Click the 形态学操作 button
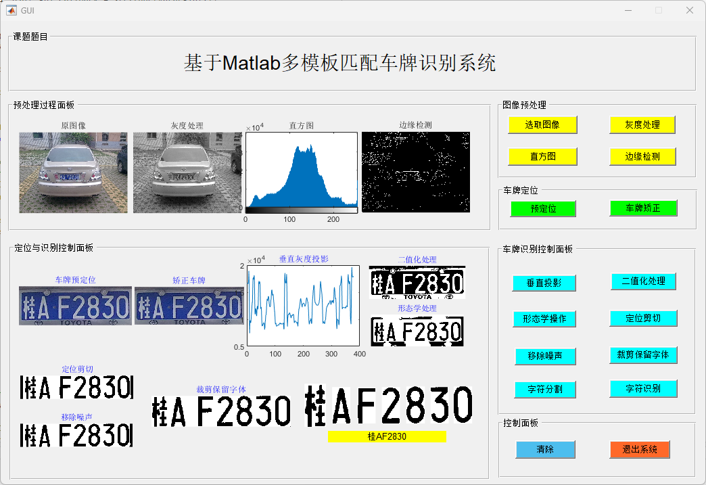This screenshot has height=485, width=706. click(544, 319)
